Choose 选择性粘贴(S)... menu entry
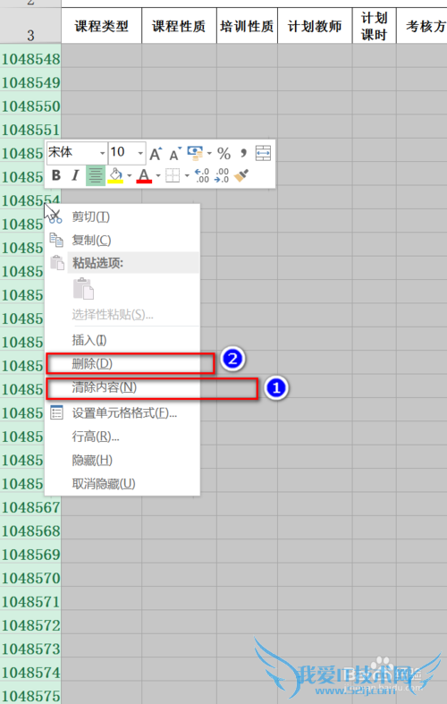Image resolution: width=447 pixels, height=704 pixels. pyautogui.click(x=122, y=315)
